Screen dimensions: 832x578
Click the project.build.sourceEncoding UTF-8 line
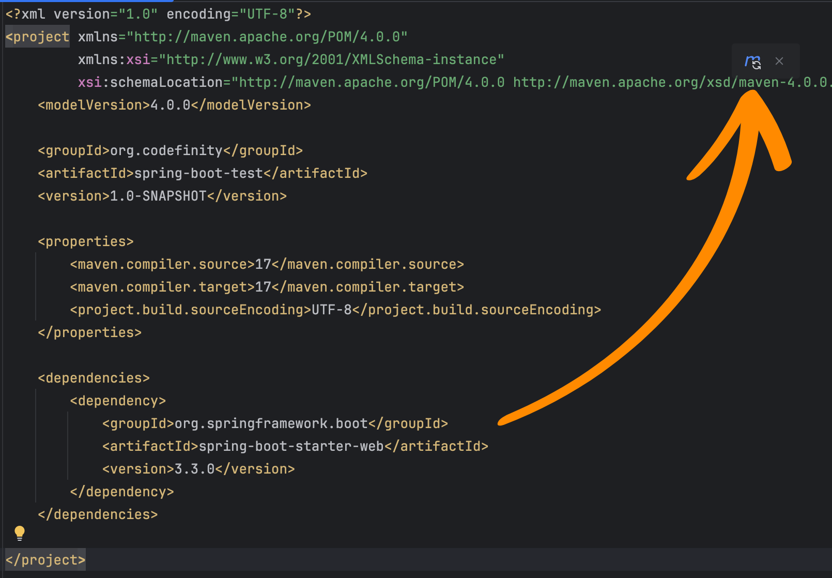(336, 310)
